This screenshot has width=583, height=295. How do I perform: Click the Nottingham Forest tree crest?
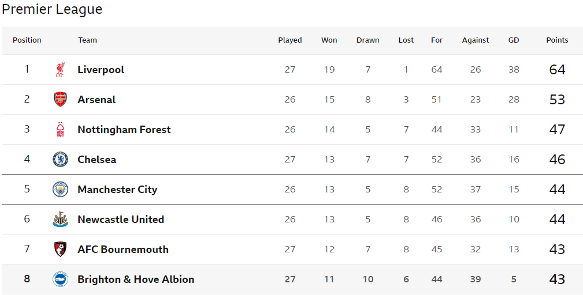tap(60, 129)
